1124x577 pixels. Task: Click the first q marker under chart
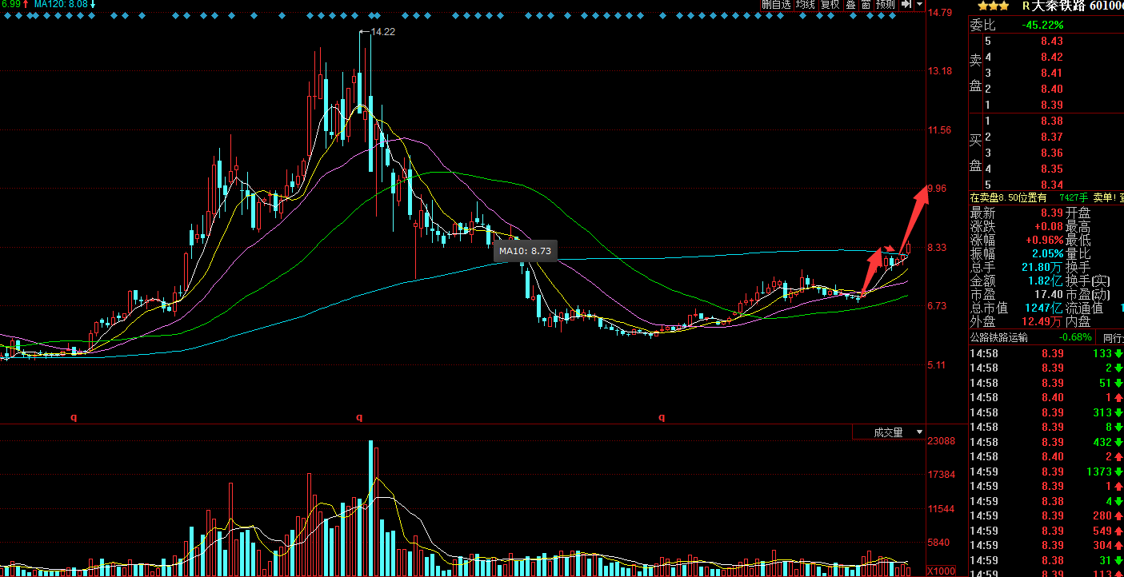pyautogui.click(x=74, y=416)
